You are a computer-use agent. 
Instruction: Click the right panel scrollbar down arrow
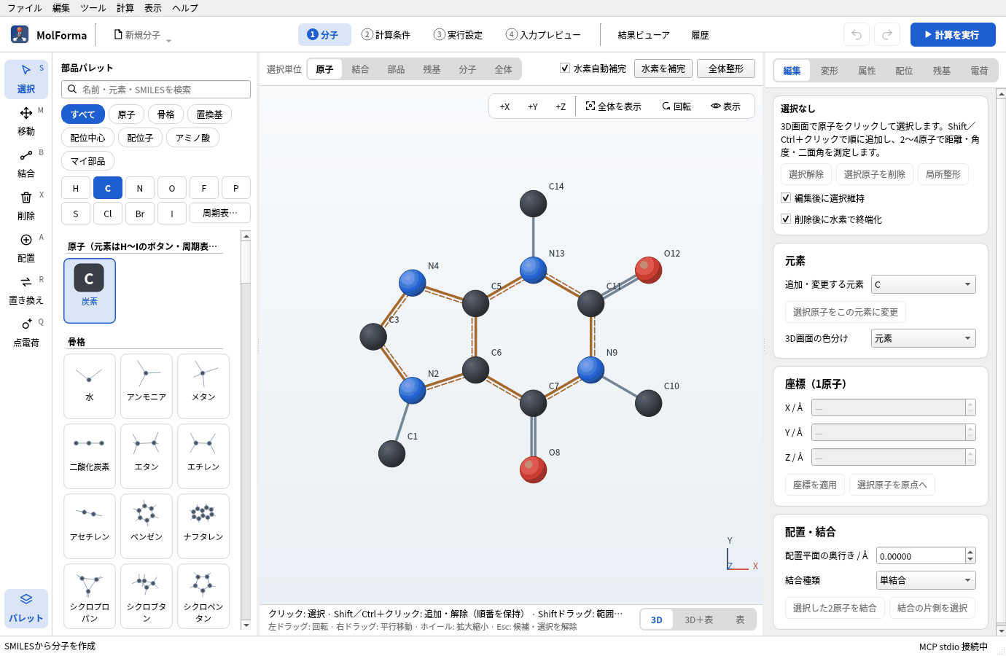(x=1001, y=630)
